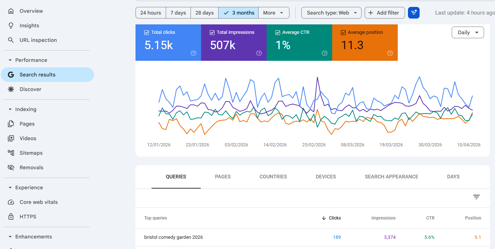This screenshot has height=249, width=495.
Task: Click the blue Total clicks metric card
Action: (168, 43)
